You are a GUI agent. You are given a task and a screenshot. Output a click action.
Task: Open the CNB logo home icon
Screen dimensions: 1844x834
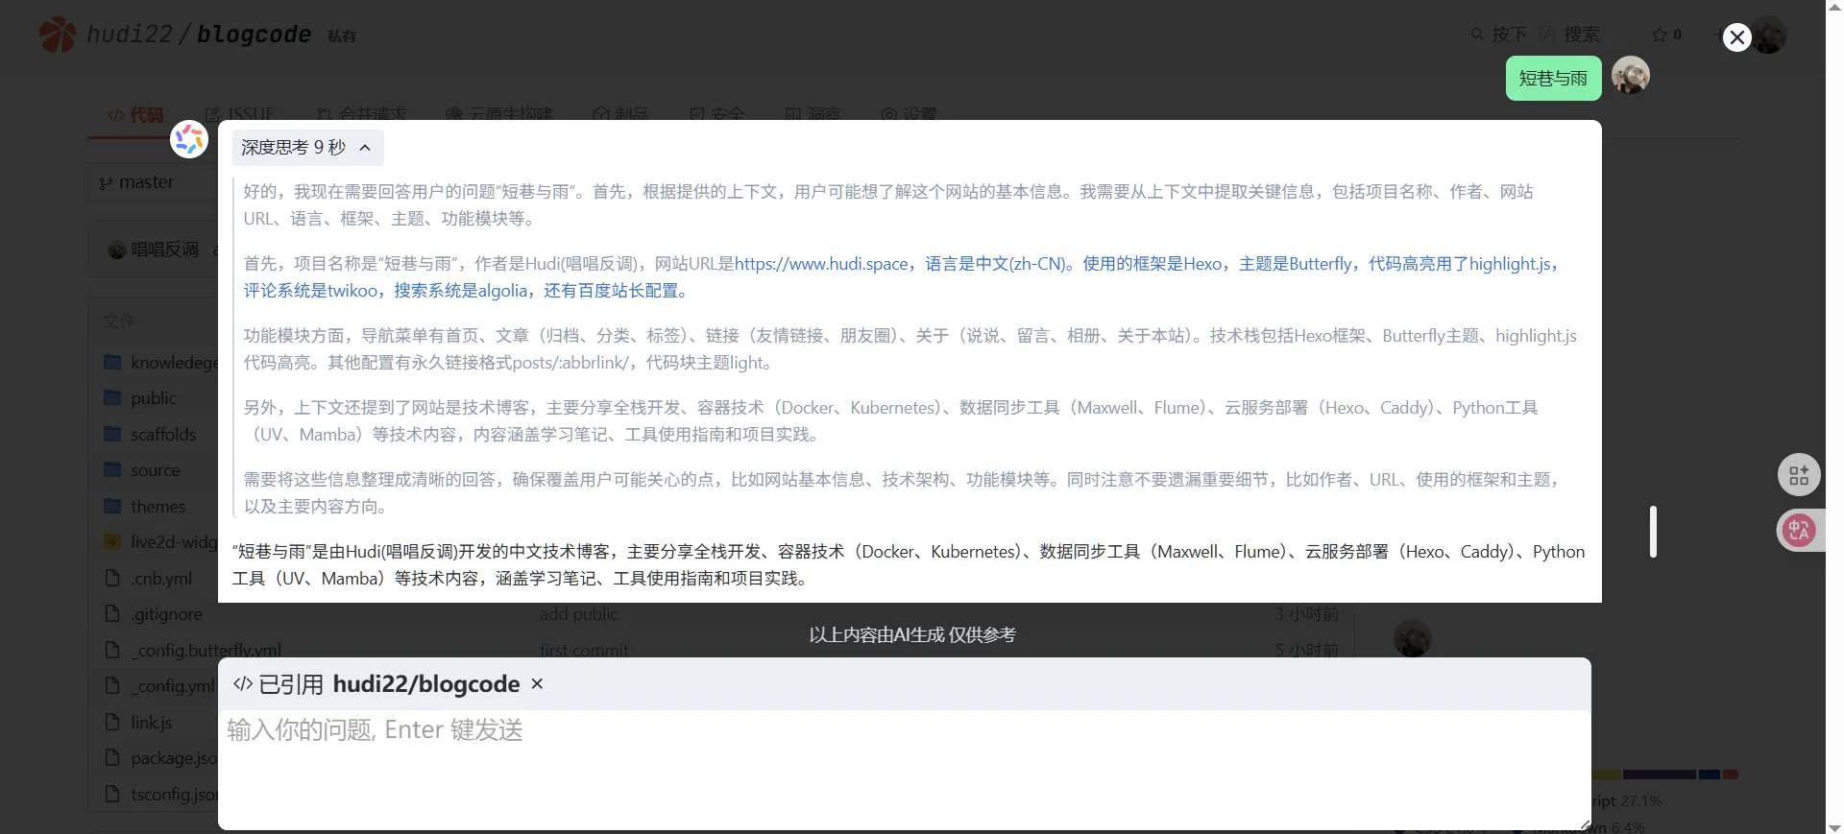(x=58, y=36)
